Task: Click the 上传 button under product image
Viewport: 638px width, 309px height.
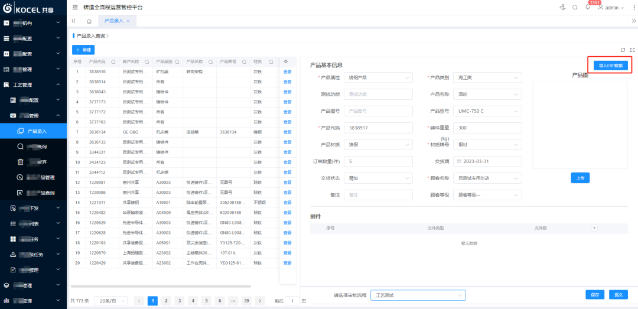Action: point(580,178)
